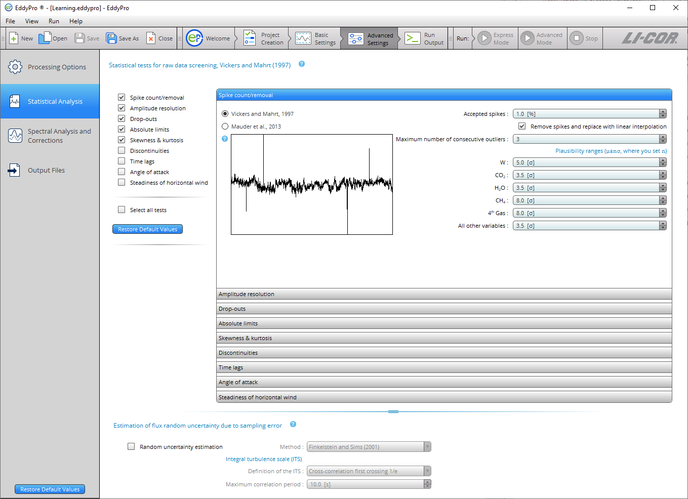The image size is (688, 499).
Task: Click sidebar Restore Default Values button
Action: pos(50,489)
